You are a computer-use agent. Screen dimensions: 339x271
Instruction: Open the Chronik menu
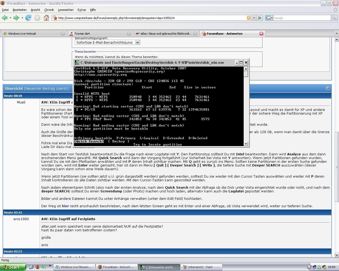(49, 10)
